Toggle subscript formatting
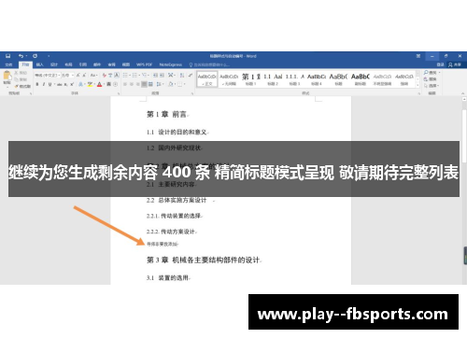 (66, 84)
